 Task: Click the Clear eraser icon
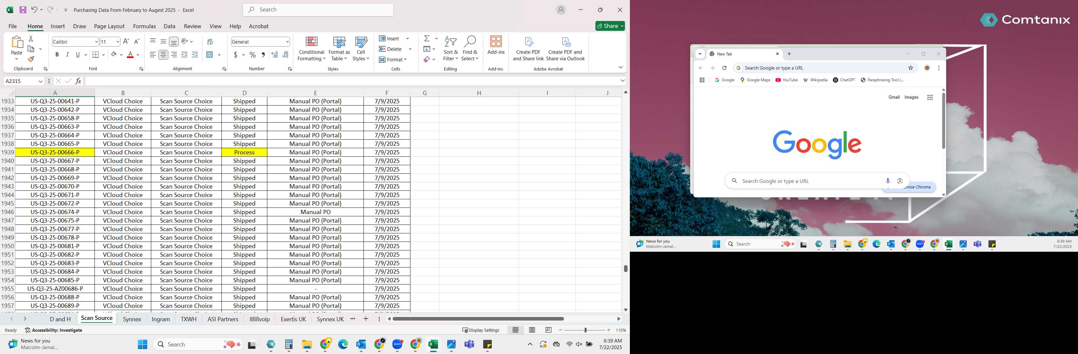427,59
